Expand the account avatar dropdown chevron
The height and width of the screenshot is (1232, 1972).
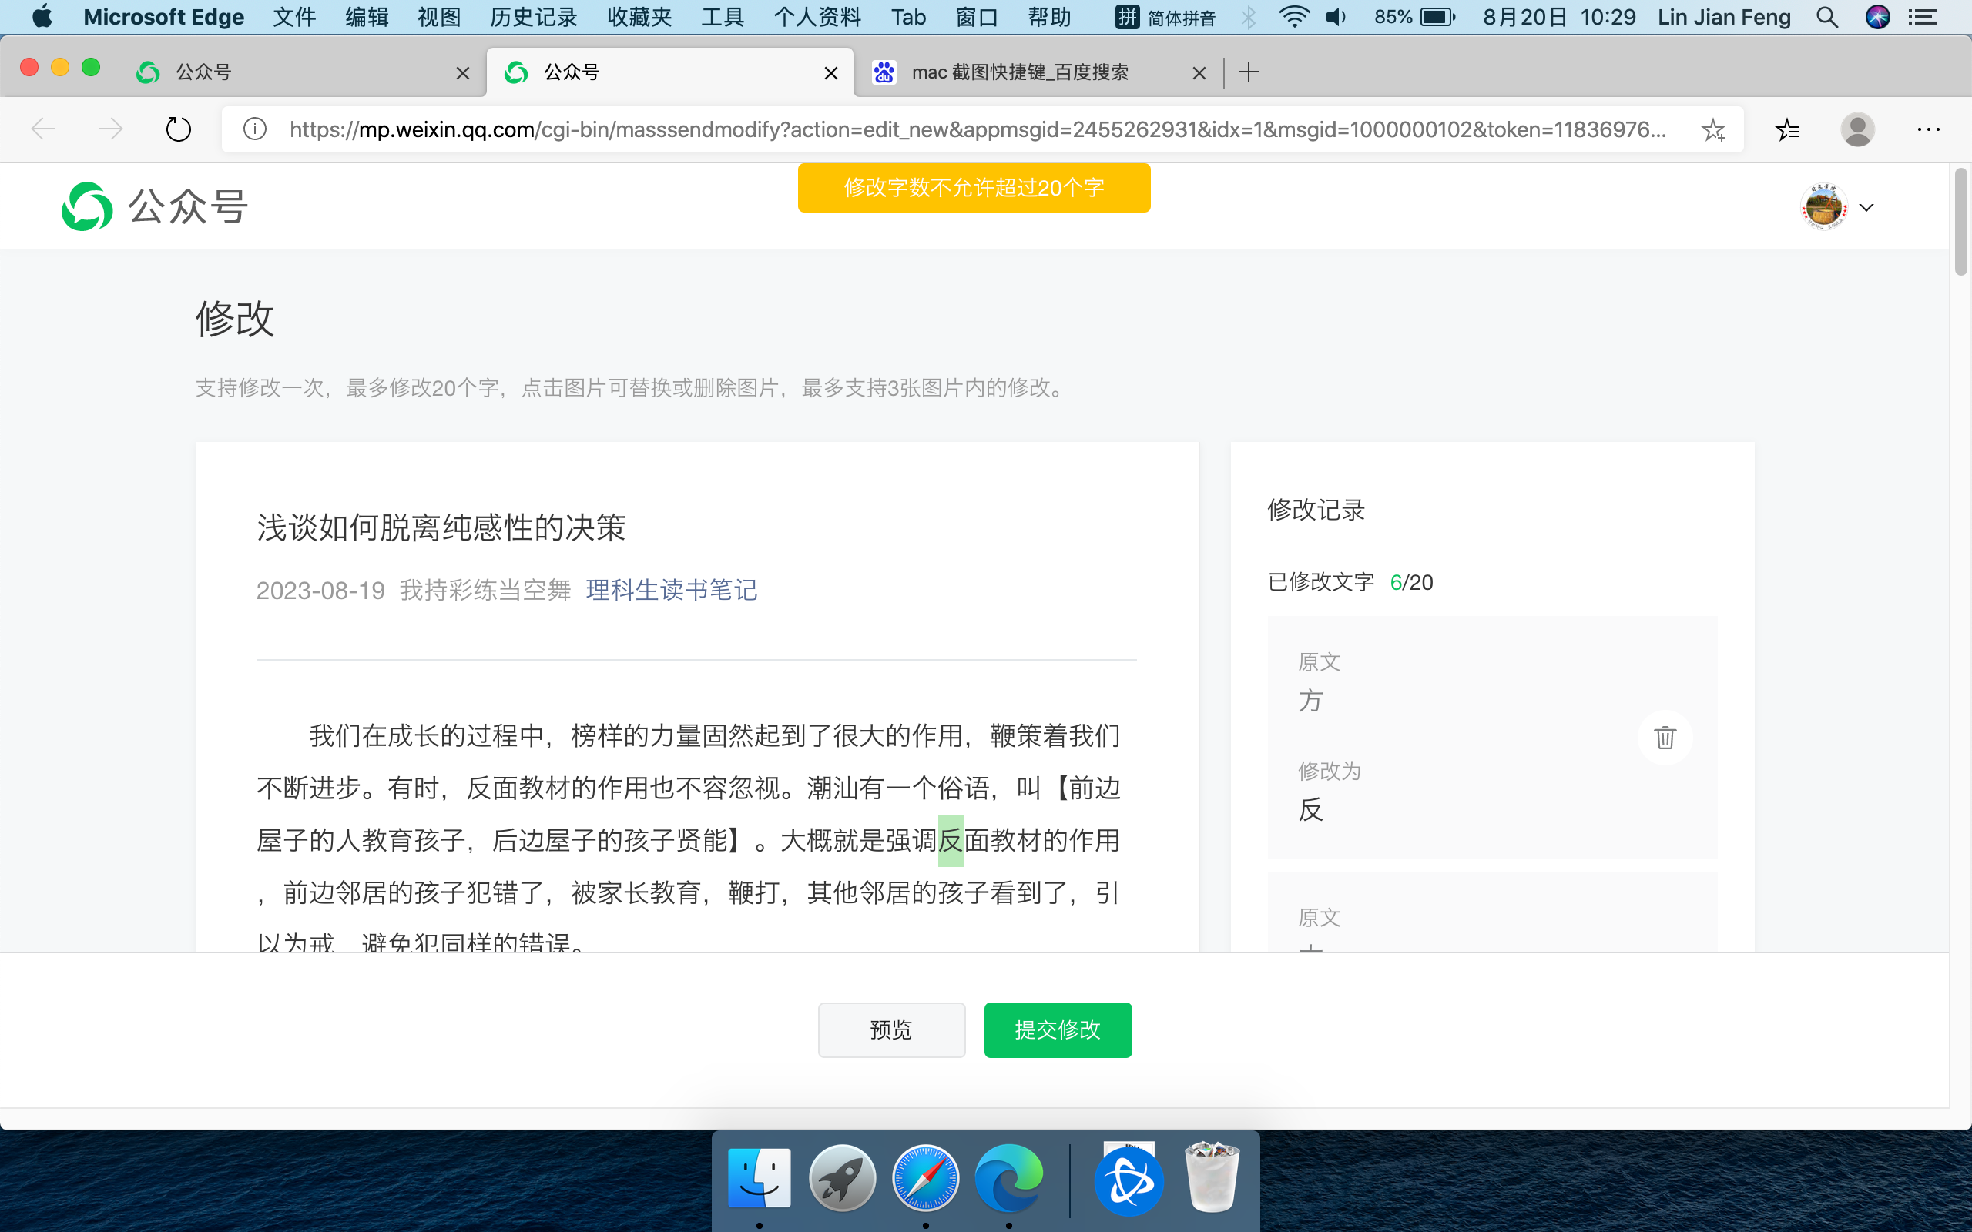pos(1867,207)
